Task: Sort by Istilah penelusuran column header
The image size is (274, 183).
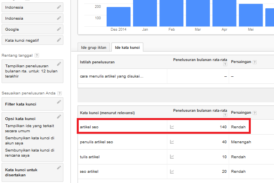Action: tap(97, 62)
